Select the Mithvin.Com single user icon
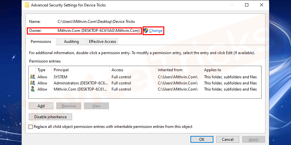 tap(33, 89)
